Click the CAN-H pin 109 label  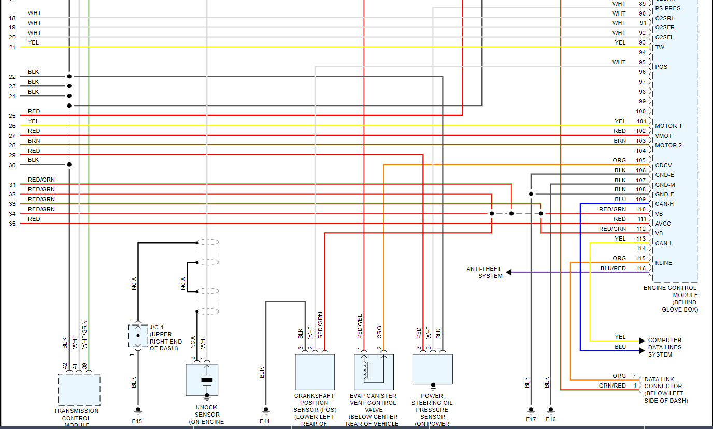(664, 204)
